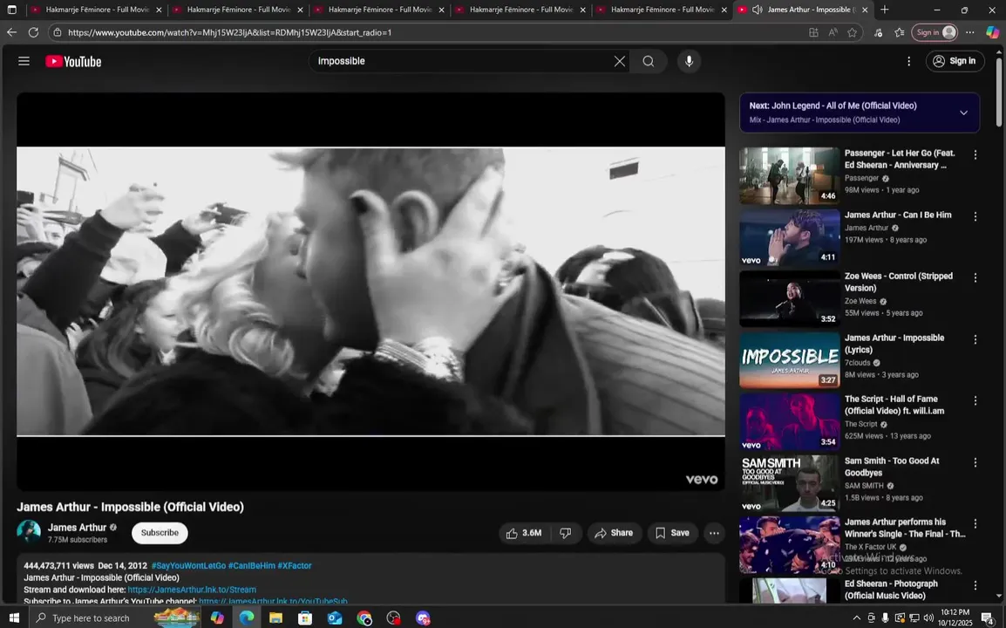Open The Script - Hall of Fame title
The height and width of the screenshot is (628, 1006).
coord(894,406)
